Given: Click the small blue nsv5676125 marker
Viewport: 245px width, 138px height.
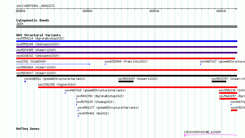Looking at the screenshot, I should [x=77, y=105].
